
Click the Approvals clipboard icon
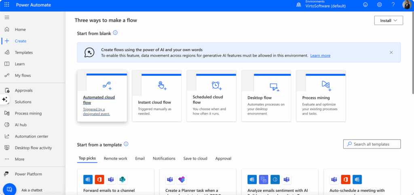click(x=7, y=90)
